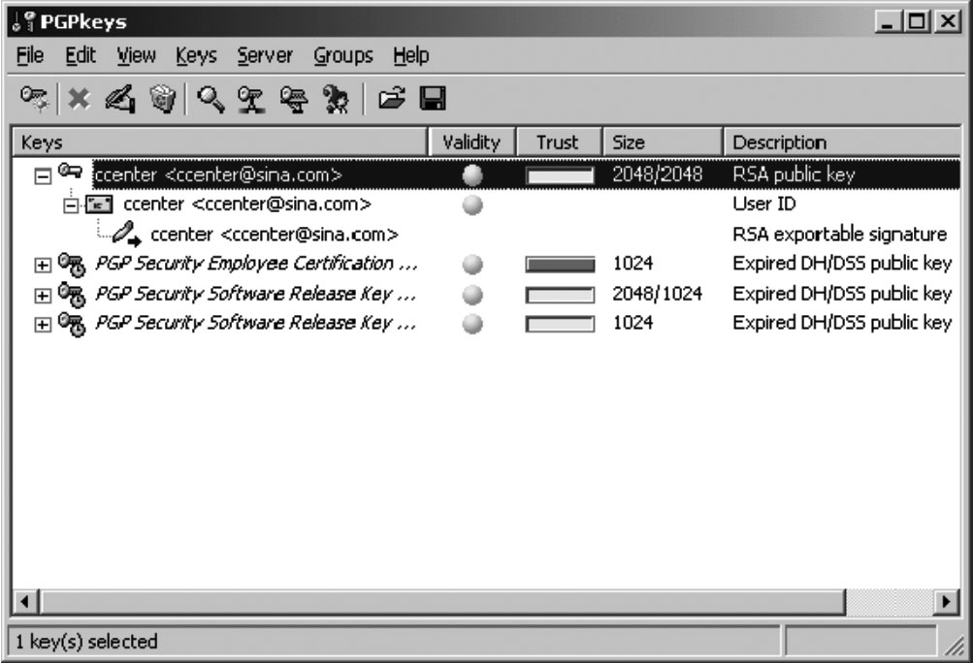Image resolution: width=973 pixels, height=663 pixels.
Task: Open the Server menu
Action: (x=264, y=56)
